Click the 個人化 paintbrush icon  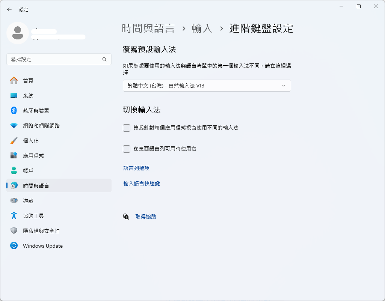point(14,141)
